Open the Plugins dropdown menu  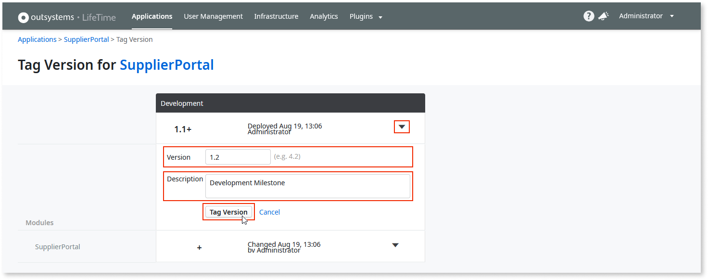pos(366,16)
